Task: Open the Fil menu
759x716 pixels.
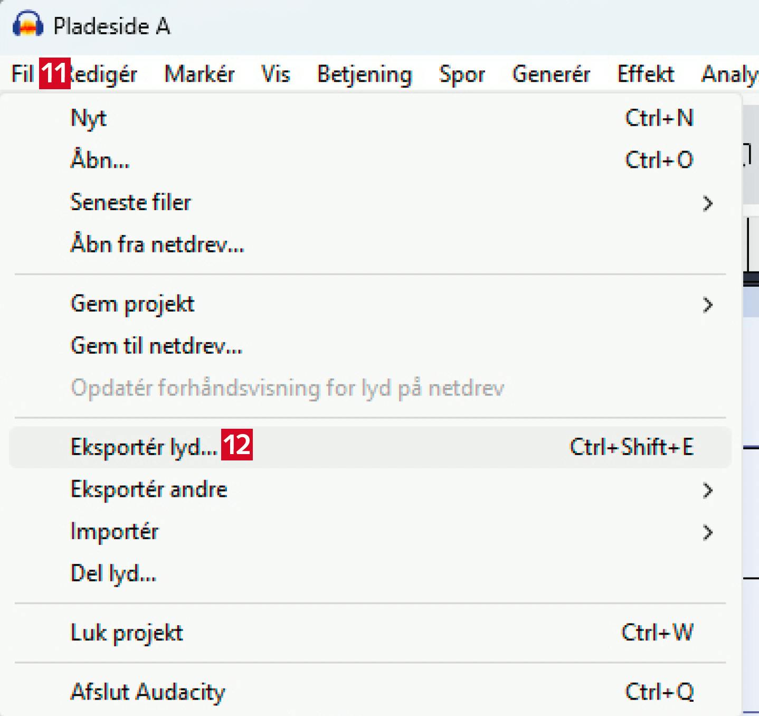Action: click(x=23, y=74)
